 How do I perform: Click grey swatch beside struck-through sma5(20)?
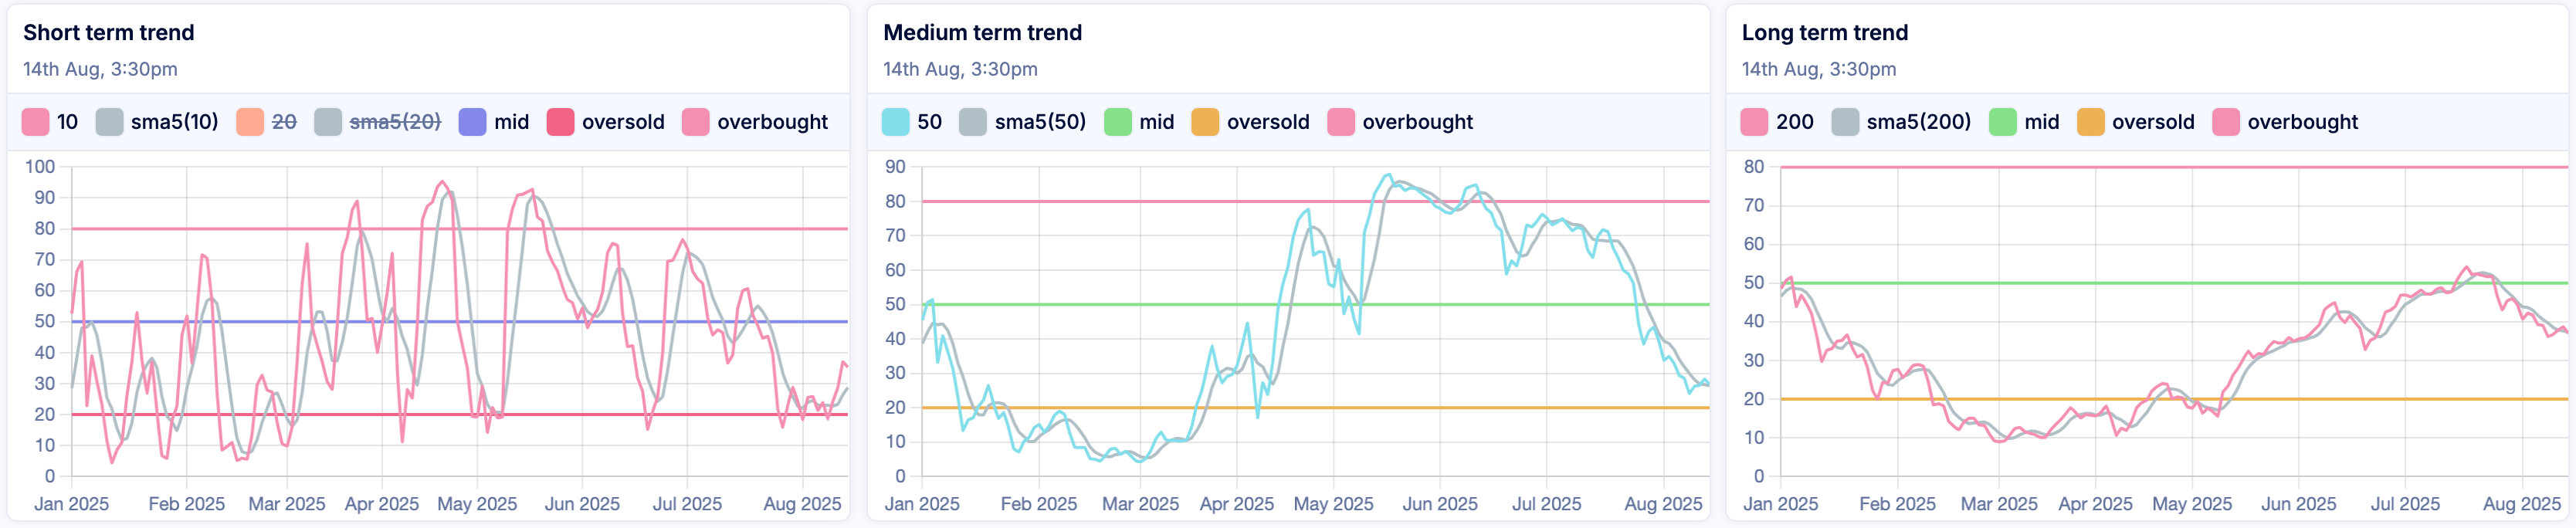click(x=328, y=122)
